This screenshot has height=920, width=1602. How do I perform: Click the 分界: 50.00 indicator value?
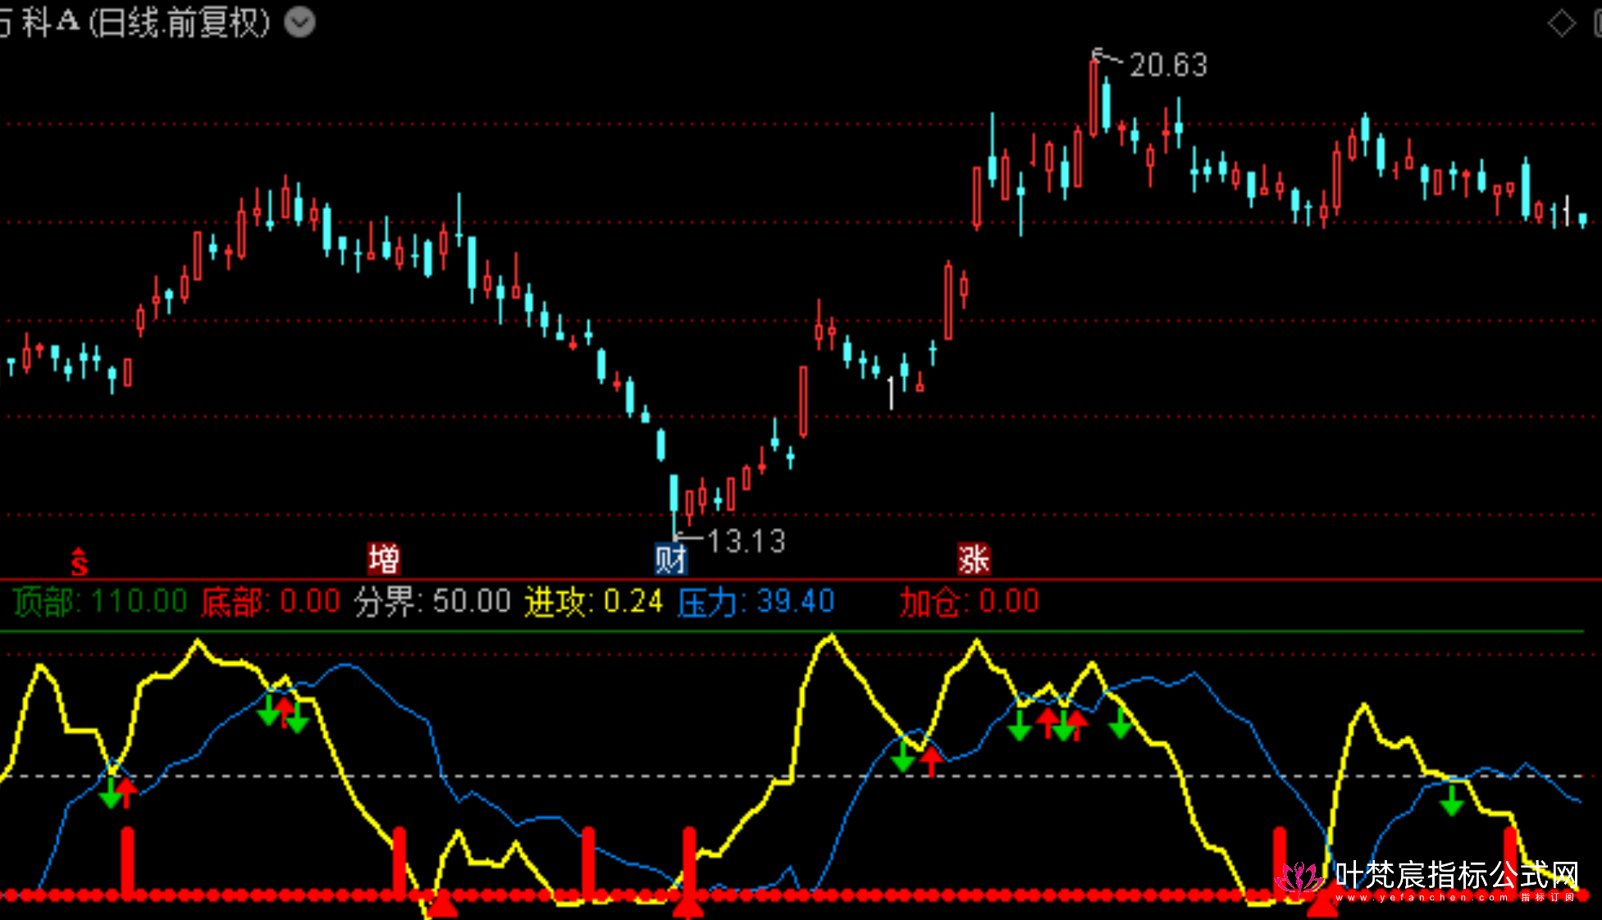[x=433, y=602]
